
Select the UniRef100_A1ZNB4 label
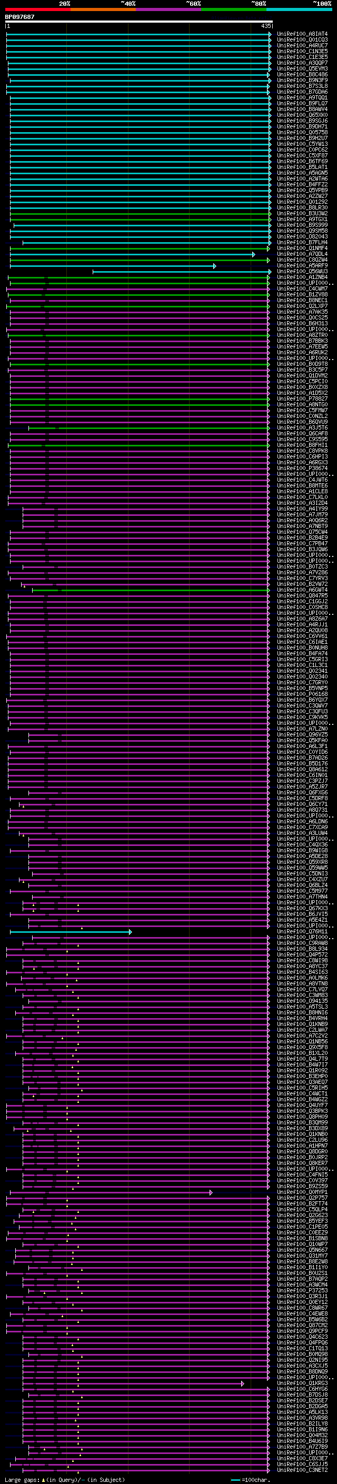(x=302, y=277)
